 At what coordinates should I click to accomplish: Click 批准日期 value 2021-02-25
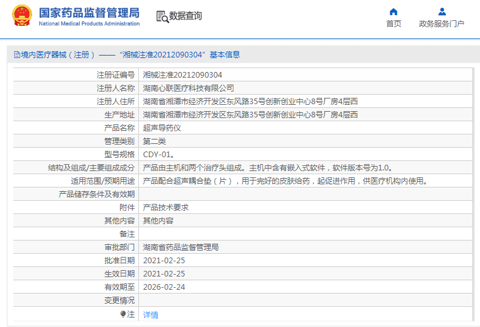coord(164,261)
